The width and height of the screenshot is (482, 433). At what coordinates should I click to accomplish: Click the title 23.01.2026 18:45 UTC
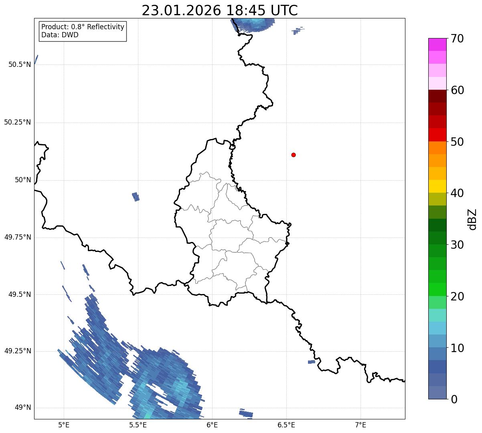coord(220,10)
